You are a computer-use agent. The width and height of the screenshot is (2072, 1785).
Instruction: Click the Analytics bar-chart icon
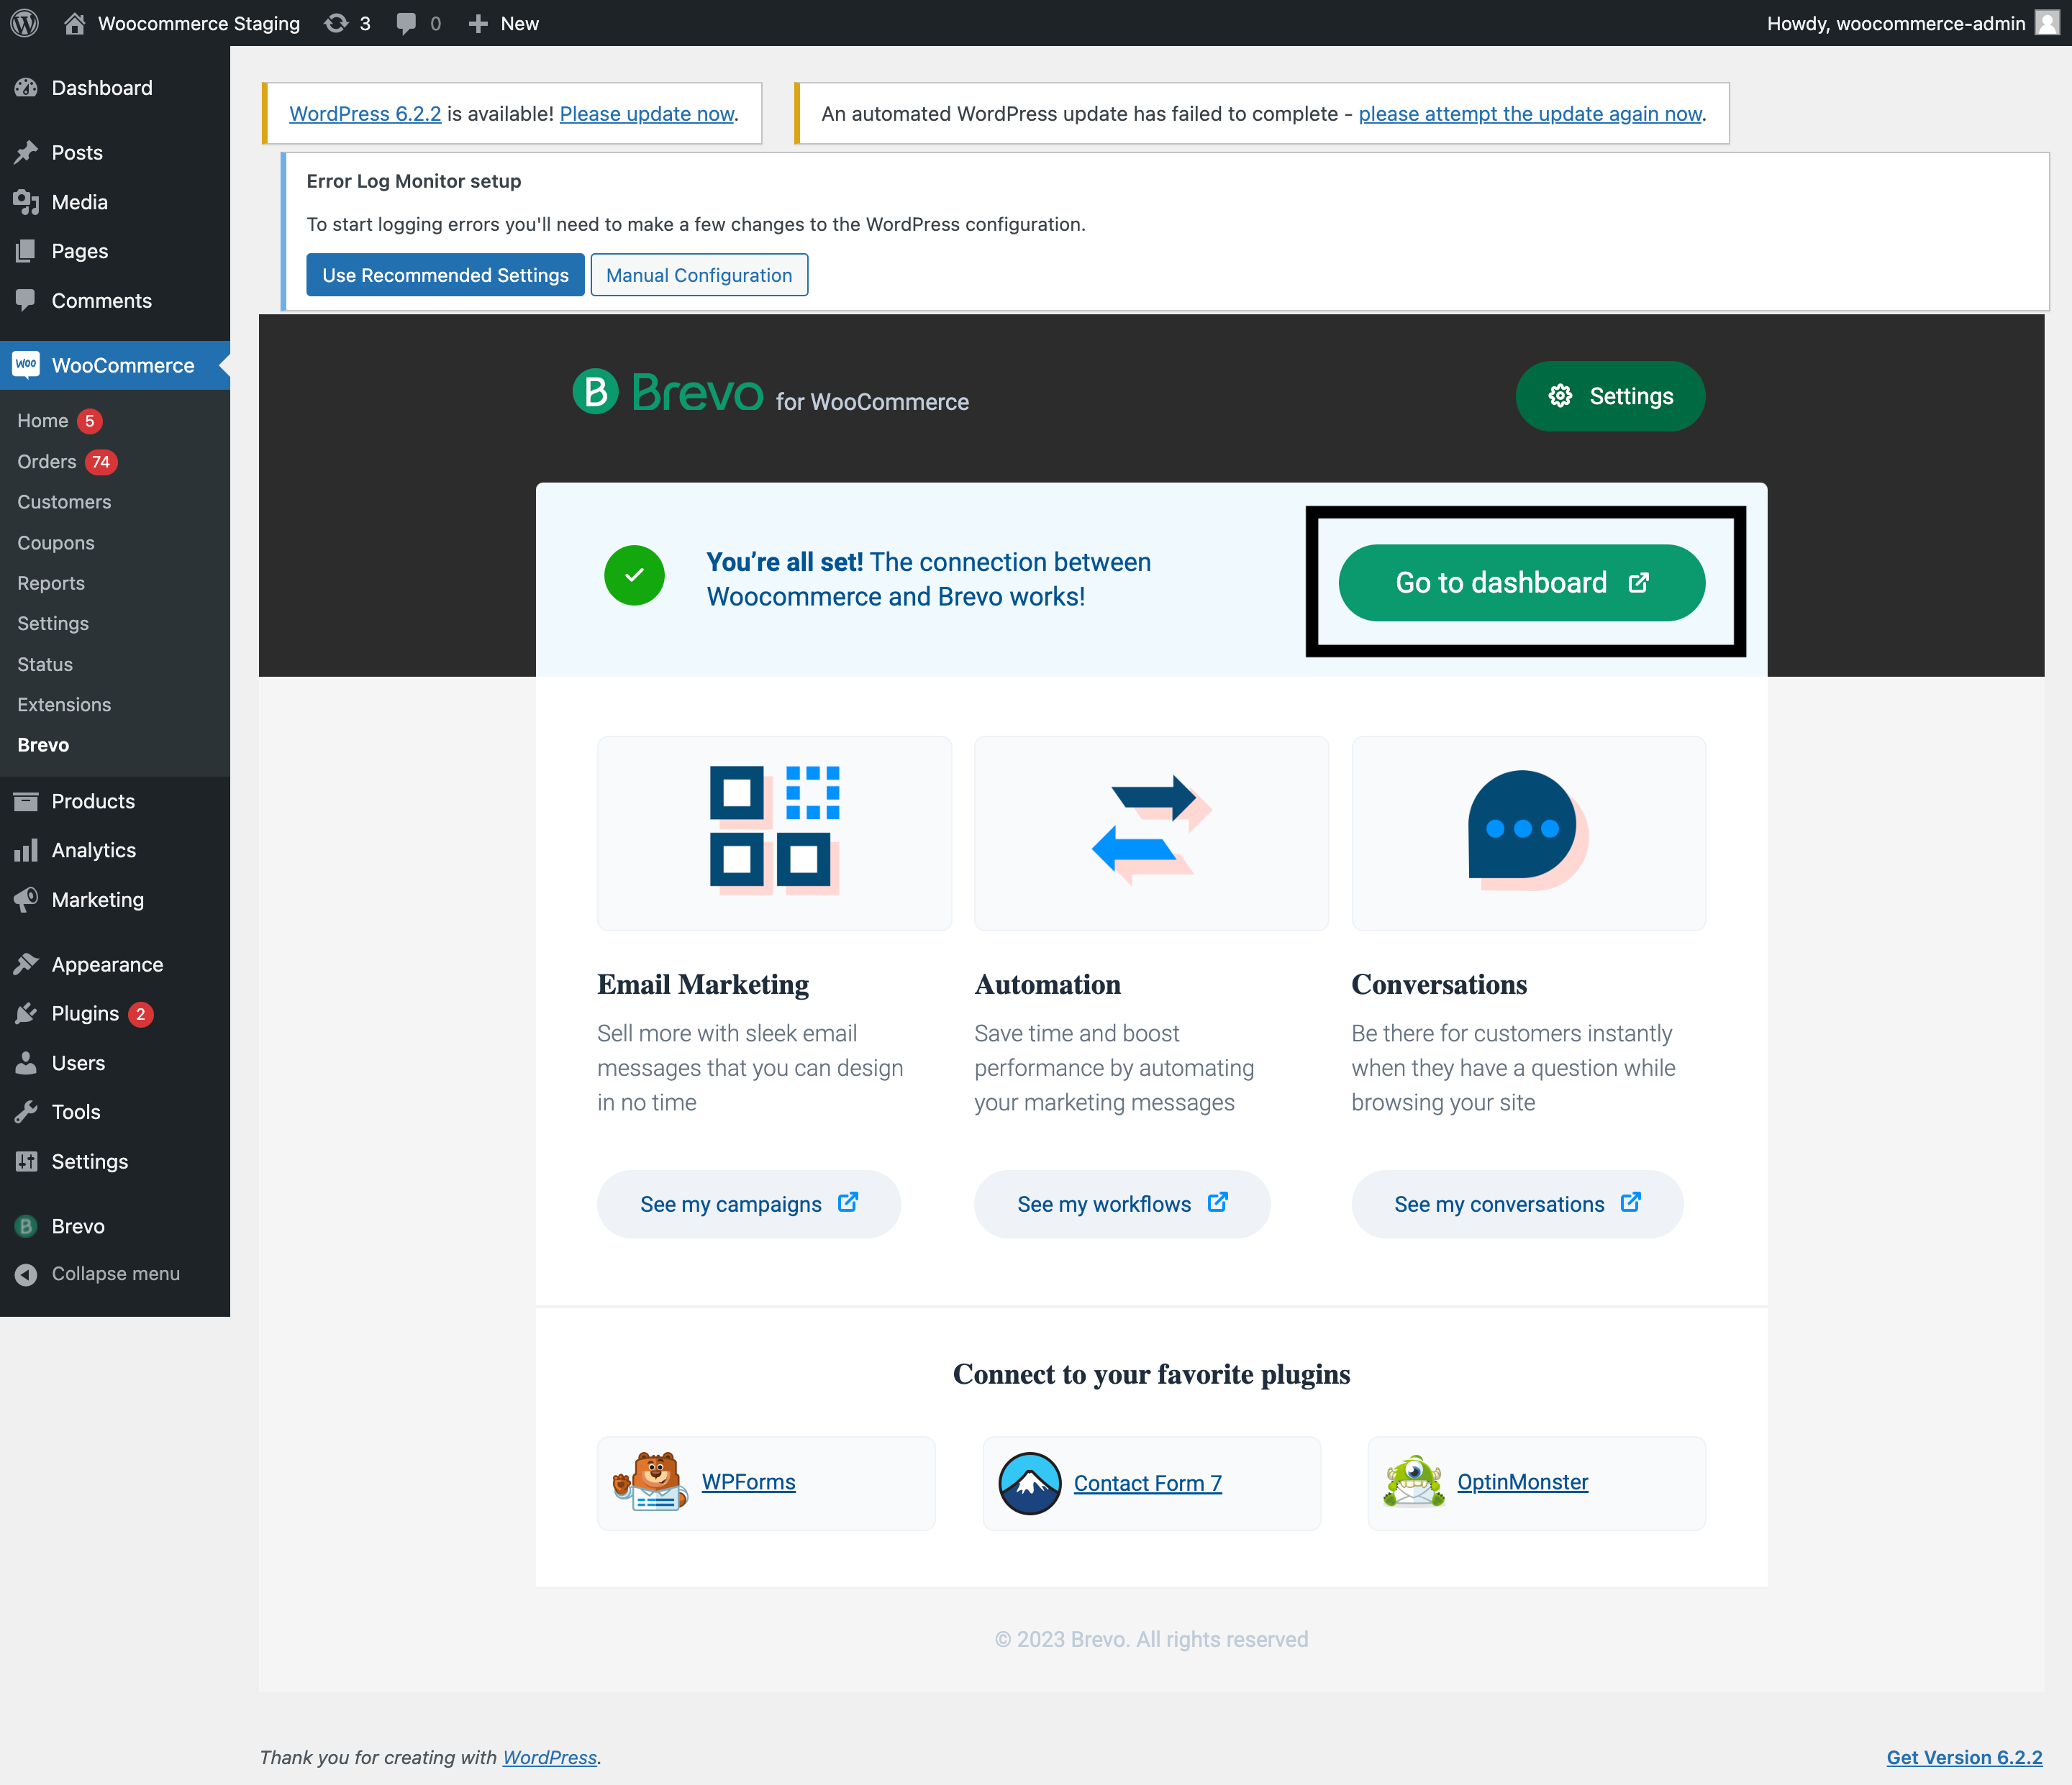pyautogui.click(x=25, y=849)
